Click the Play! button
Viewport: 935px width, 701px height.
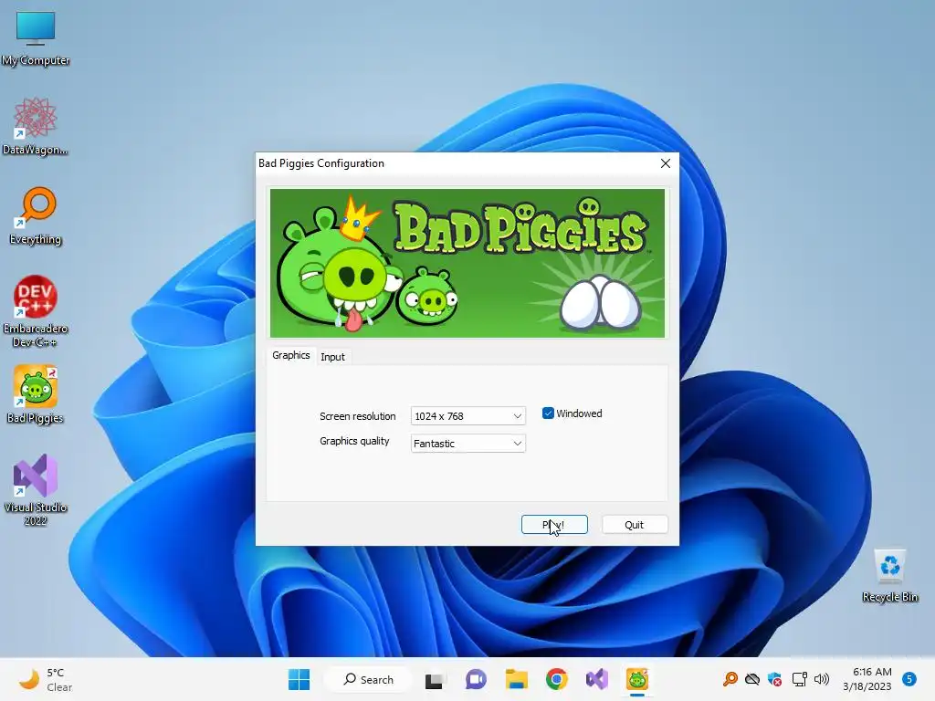pos(554,525)
